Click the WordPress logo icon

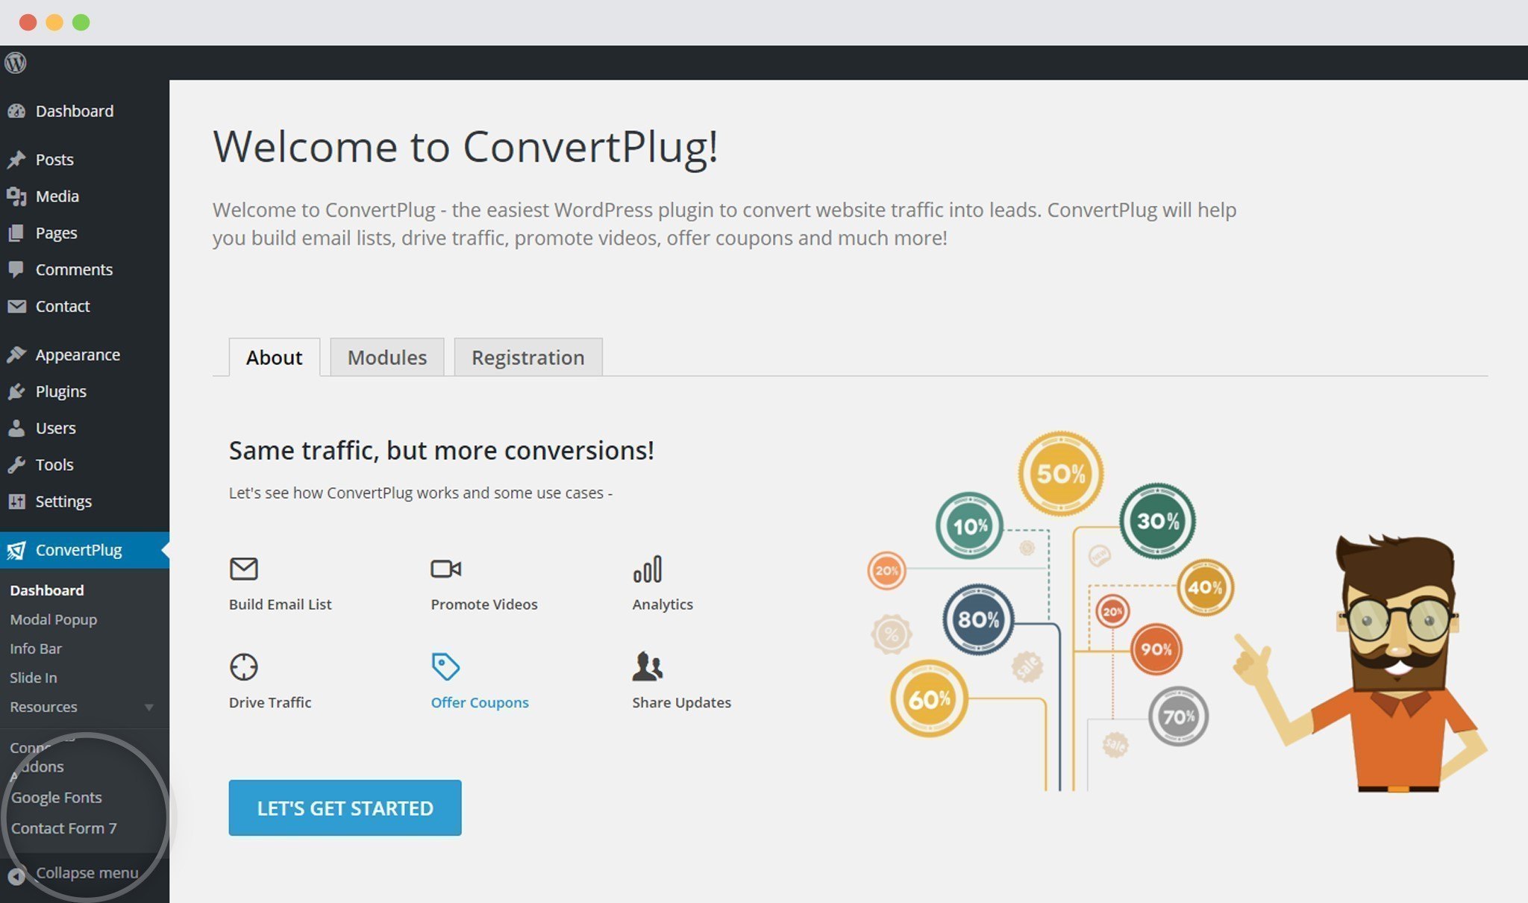(x=16, y=63)
